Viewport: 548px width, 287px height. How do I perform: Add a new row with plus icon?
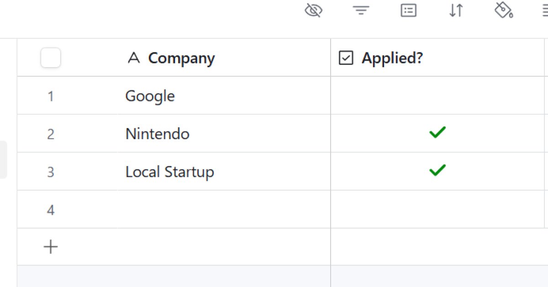50,247
